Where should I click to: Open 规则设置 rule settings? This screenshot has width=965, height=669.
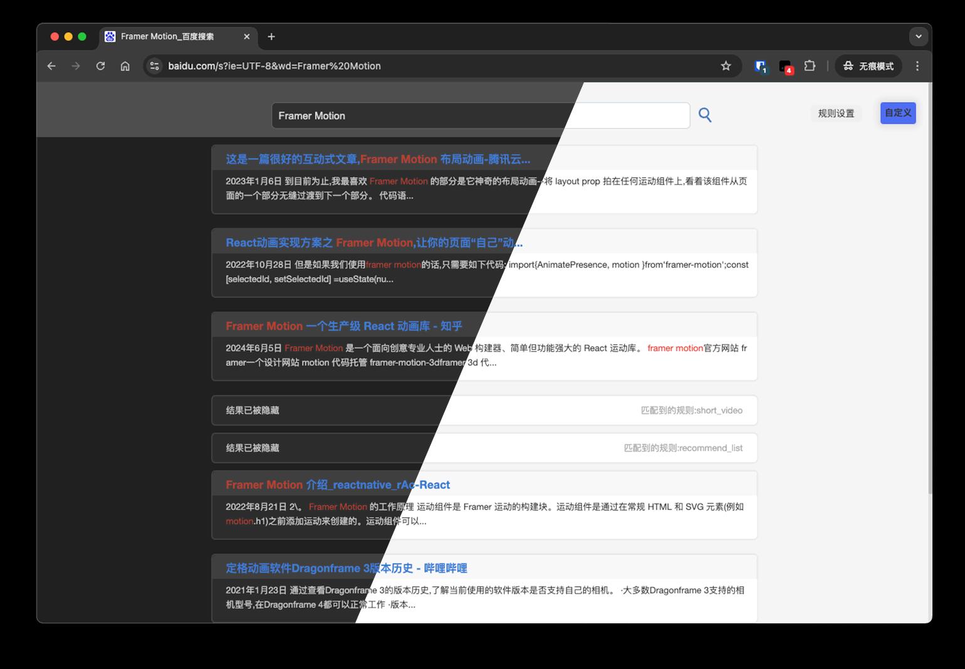836,113
